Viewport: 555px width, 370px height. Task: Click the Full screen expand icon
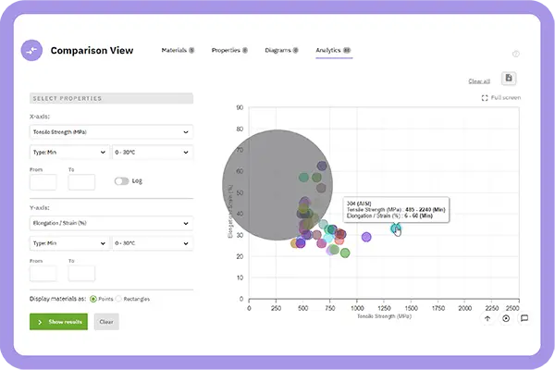pos(486,97)
